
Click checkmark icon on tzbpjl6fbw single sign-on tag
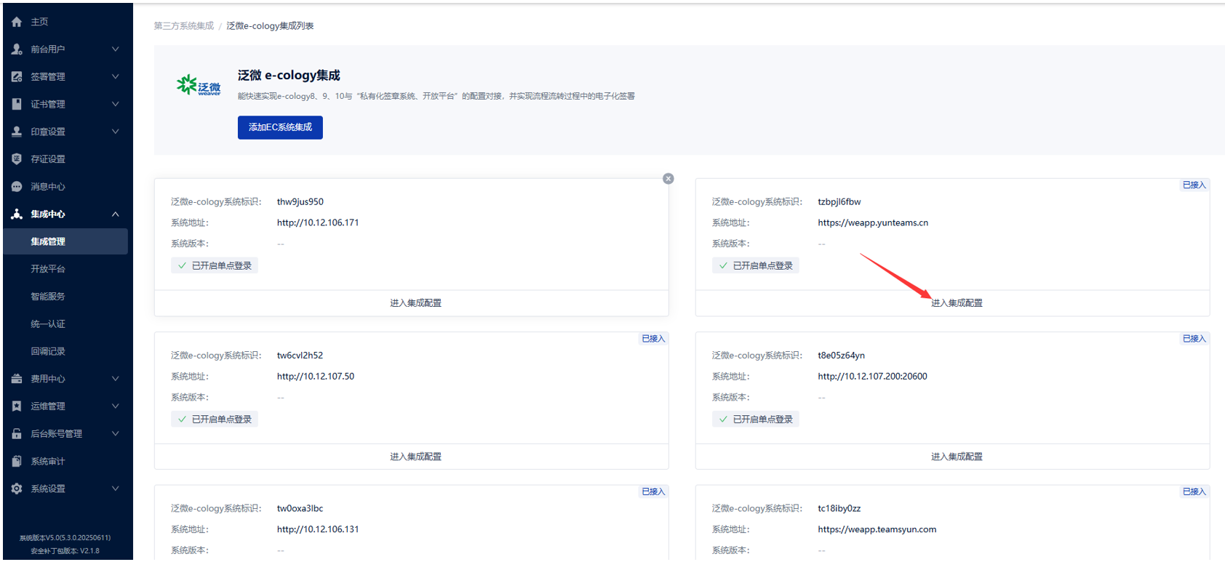723,266
